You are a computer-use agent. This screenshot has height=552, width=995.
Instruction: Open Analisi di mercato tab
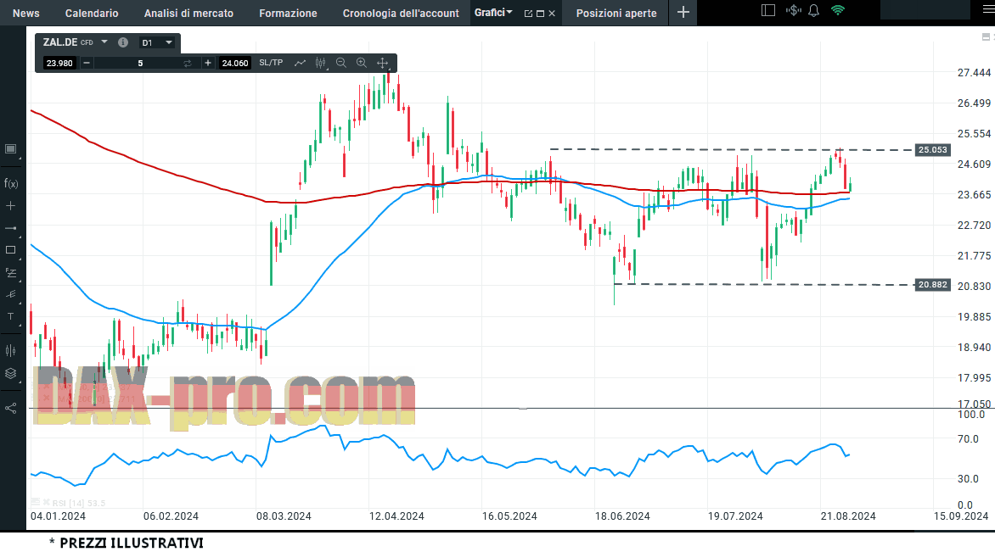click(x=188, y=14)
